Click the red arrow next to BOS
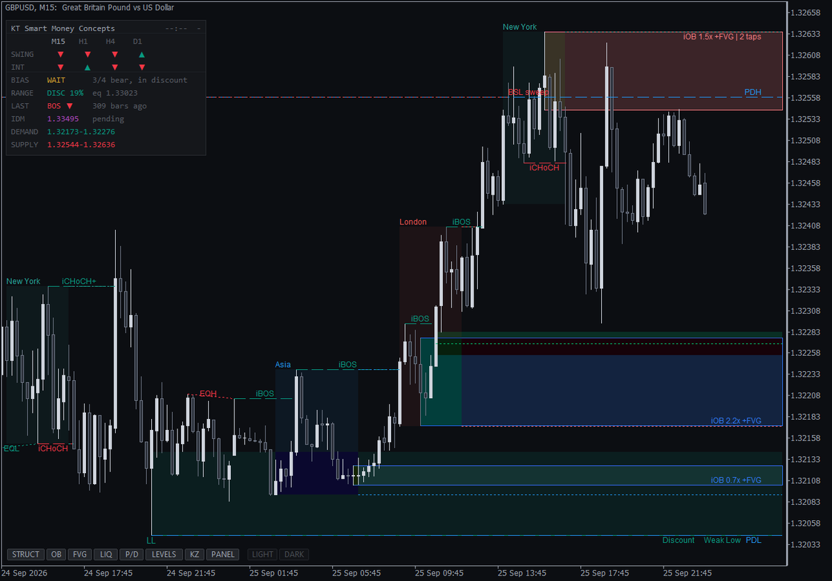 click(x=69, y=106)
